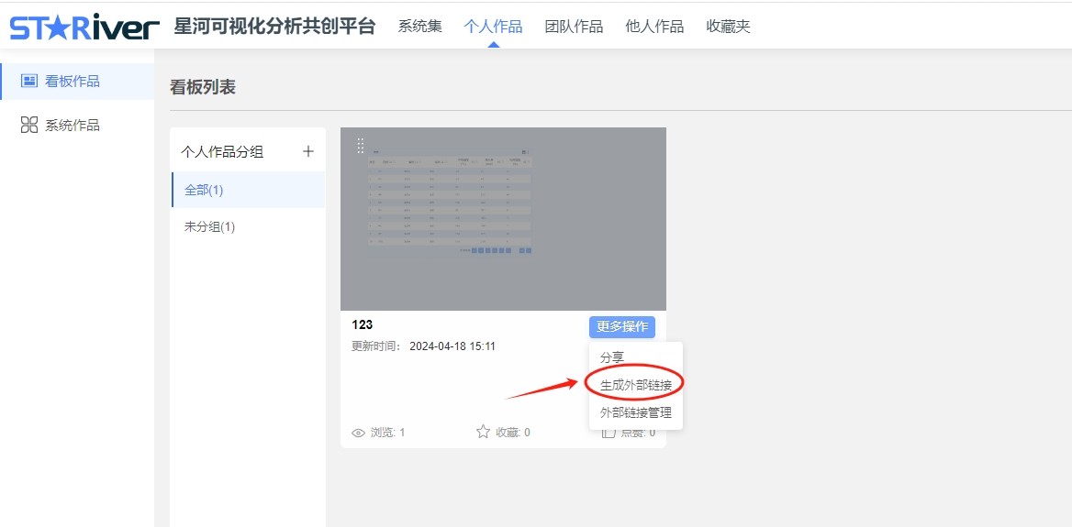The width and height of the screenshot is (1072, 527).
Task: Open the 更多操作 dropdown button
Action: [621, 326]
